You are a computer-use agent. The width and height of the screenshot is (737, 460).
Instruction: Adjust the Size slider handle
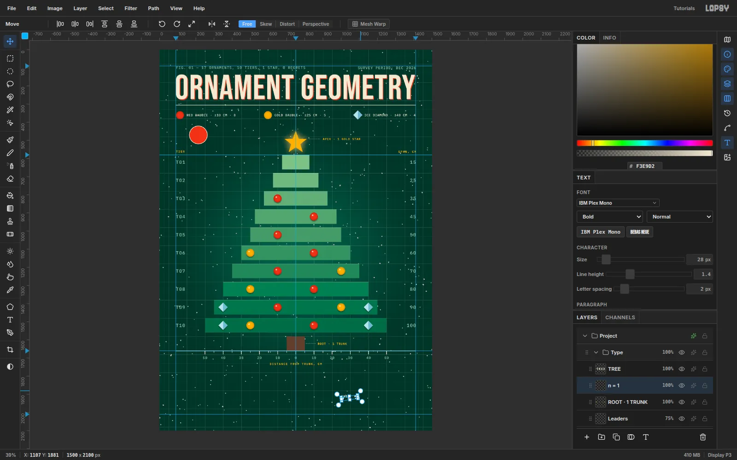click(606, 259)
